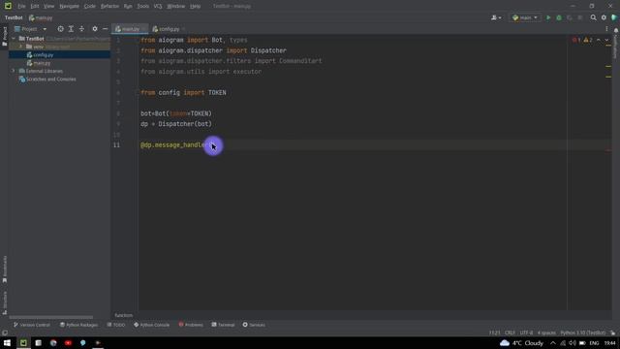Select main.py in the project tree
Screen dimensions: 620x349
point(42,63)
